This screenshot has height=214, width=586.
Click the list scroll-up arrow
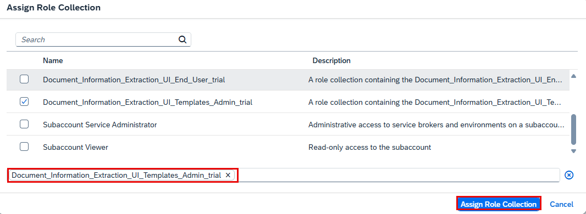point(574,76)
